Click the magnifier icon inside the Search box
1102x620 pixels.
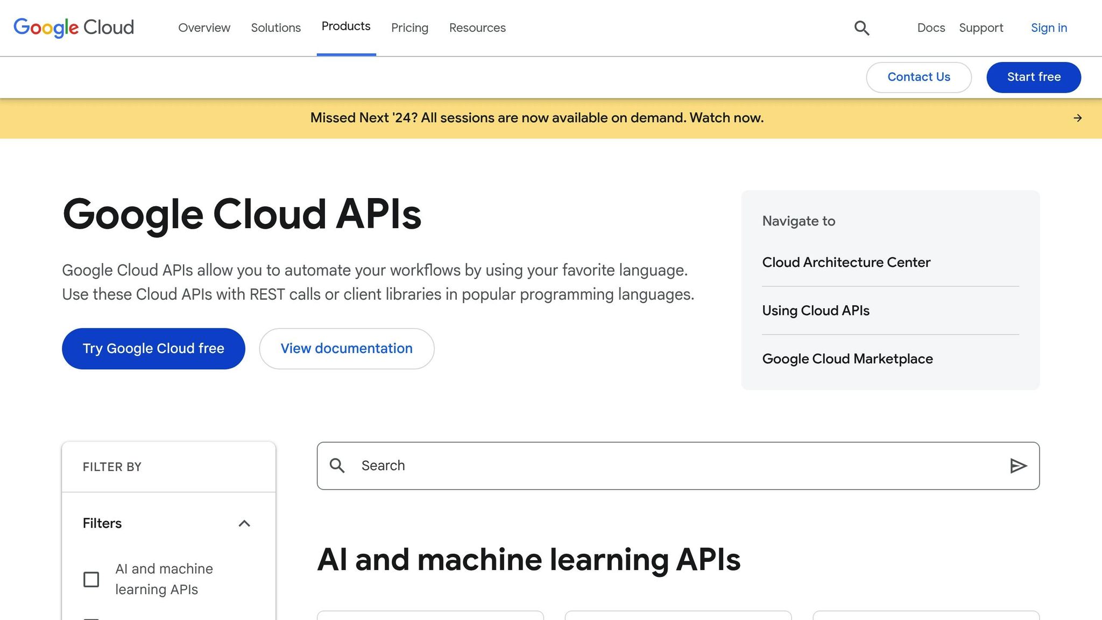[337, 466]
